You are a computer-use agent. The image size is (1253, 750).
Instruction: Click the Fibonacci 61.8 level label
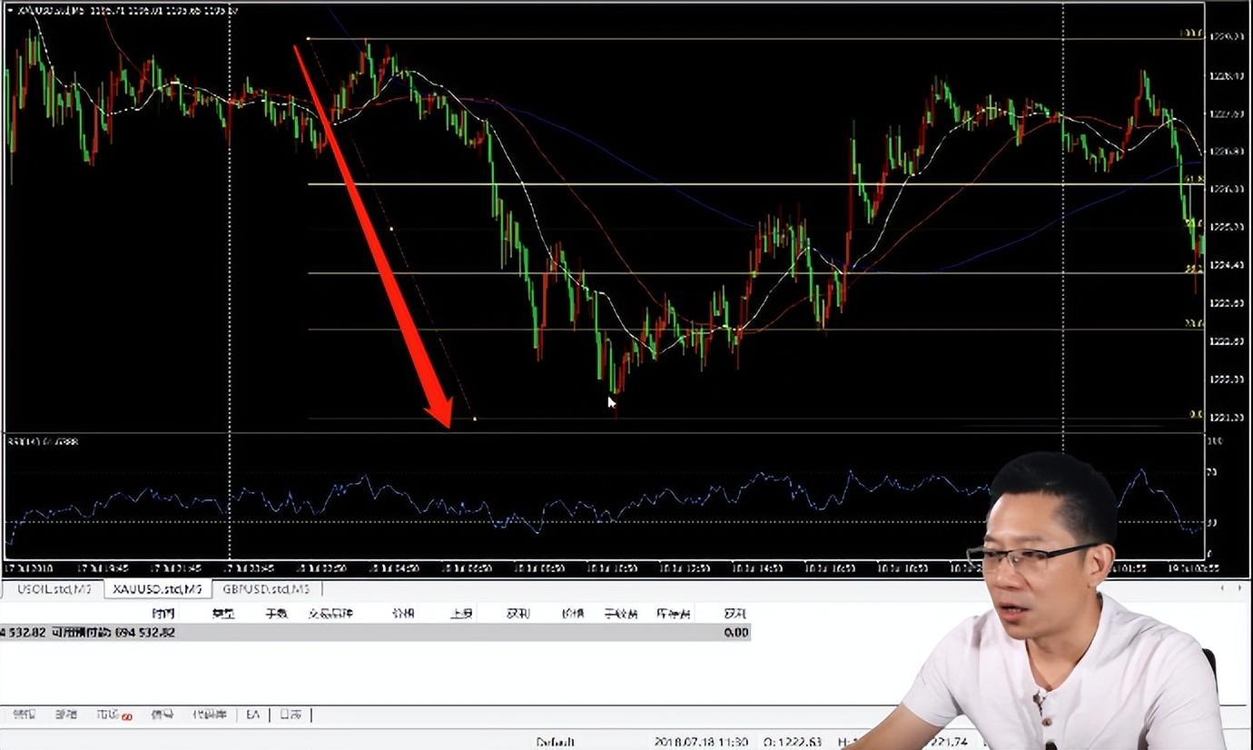tap(1194, 179)
